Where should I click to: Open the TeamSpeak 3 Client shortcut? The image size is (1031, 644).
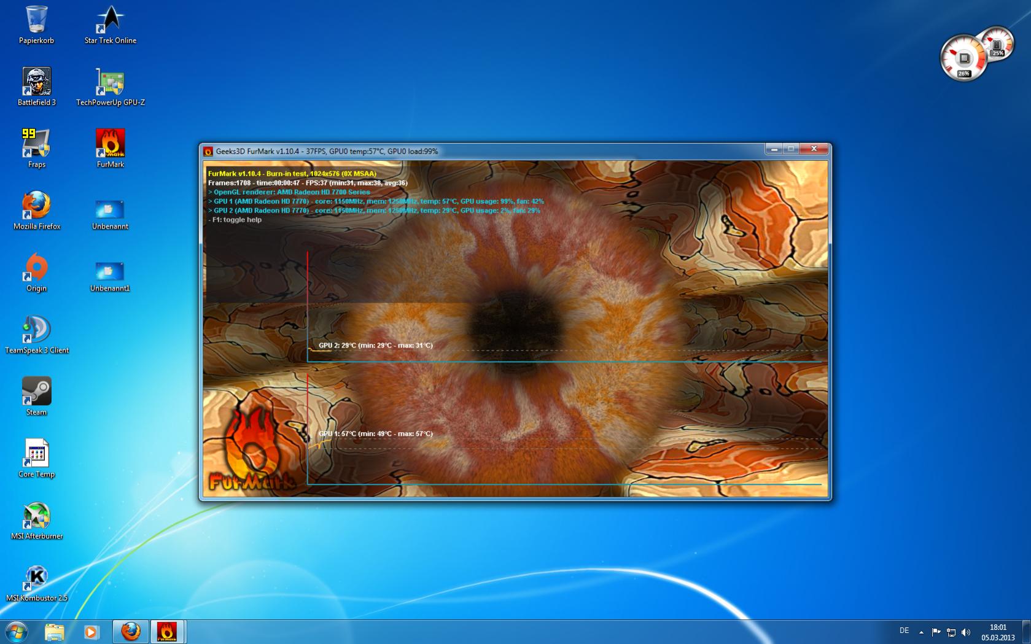coord(36,335)
